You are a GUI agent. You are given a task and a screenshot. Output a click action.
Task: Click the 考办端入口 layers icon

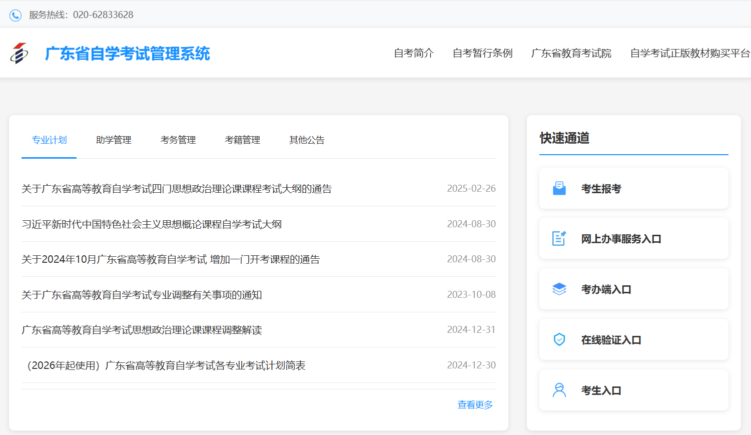pos(560,289)
